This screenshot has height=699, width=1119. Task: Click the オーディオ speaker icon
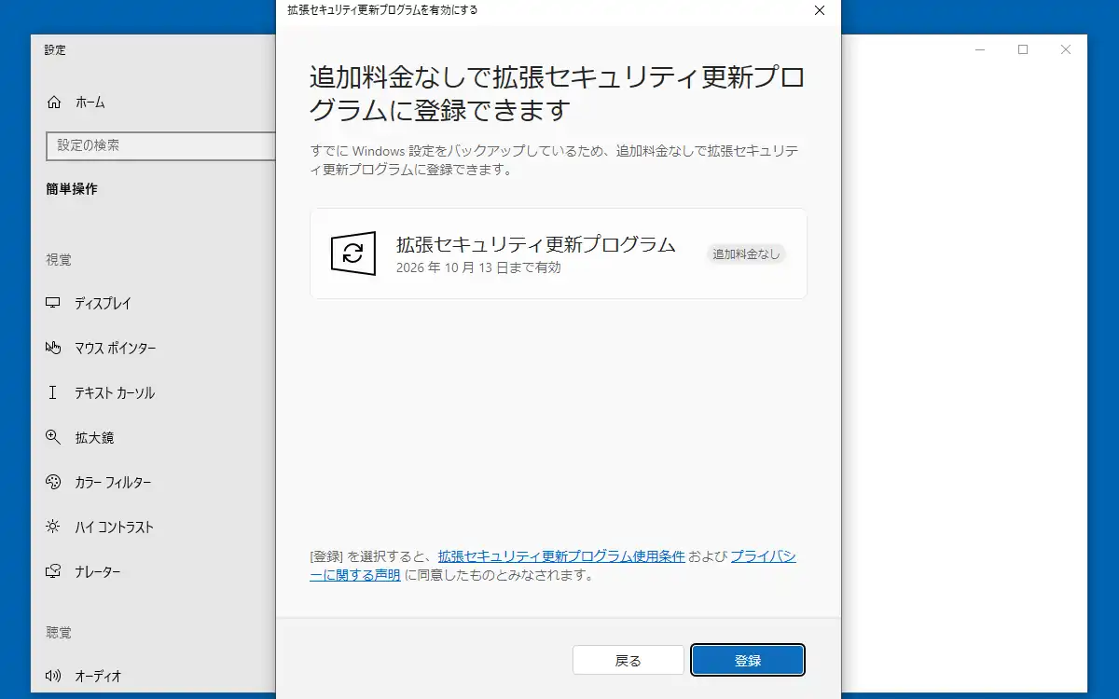pyautogui.click(x=53, y=677)
